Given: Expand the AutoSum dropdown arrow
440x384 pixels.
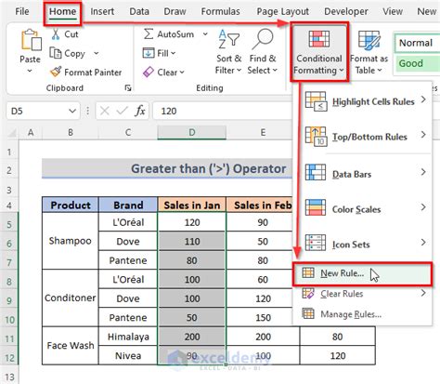Looking at the screenshot, I should tap(205, 33).
